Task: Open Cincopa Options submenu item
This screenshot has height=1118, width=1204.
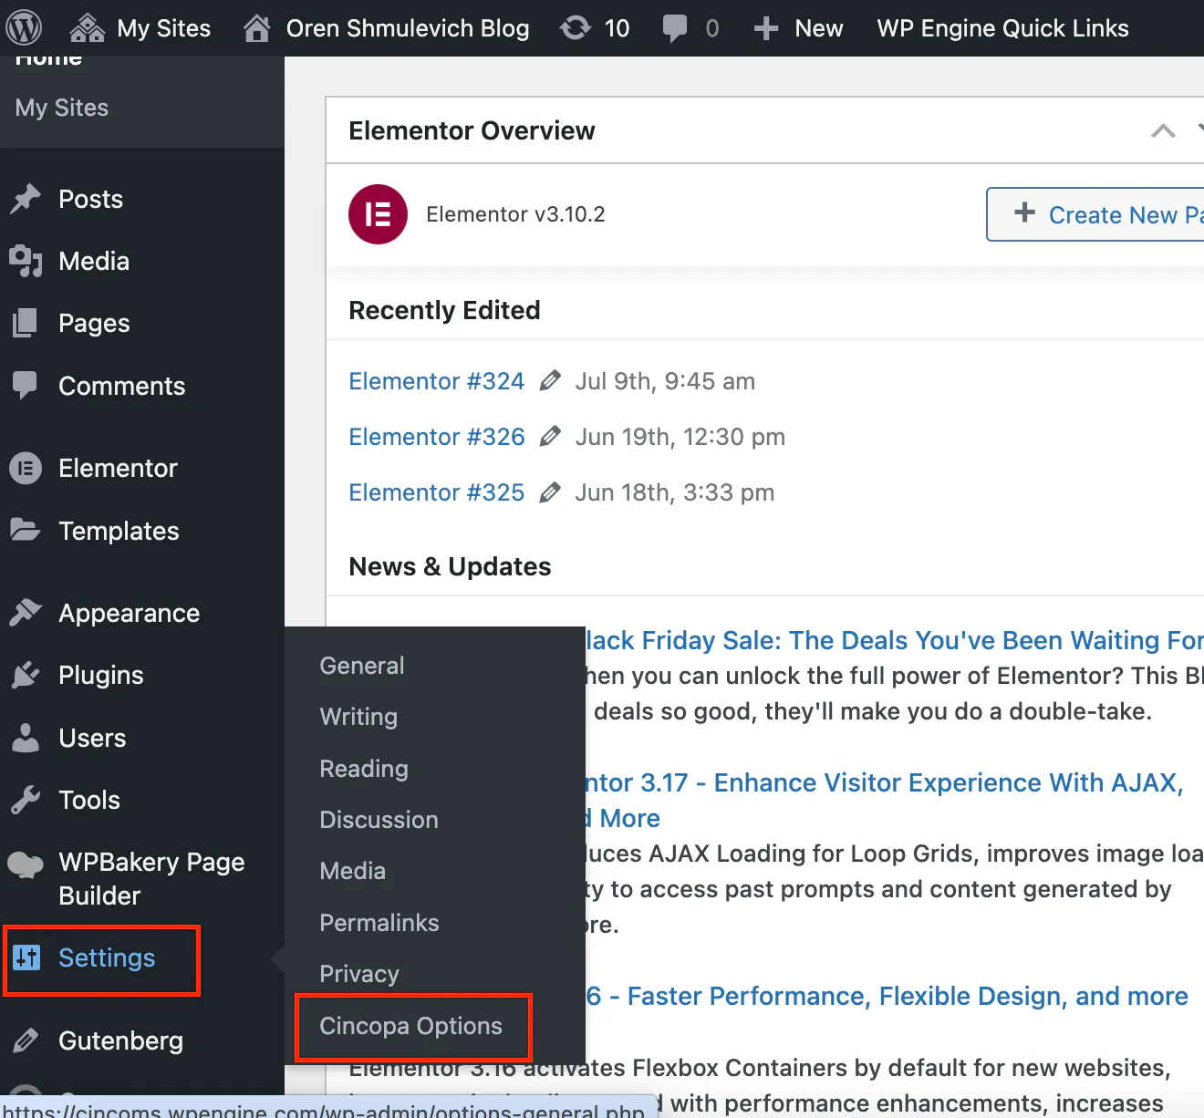Action: (x=410, y=1026)
